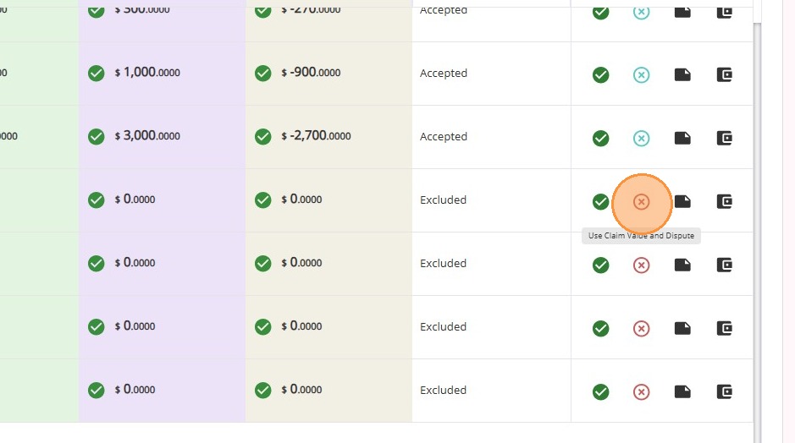This screenshot has width=795, height=443.
Task: Click the "Use Claim Value and Dispute" tooltip
Action: [643, 236]
